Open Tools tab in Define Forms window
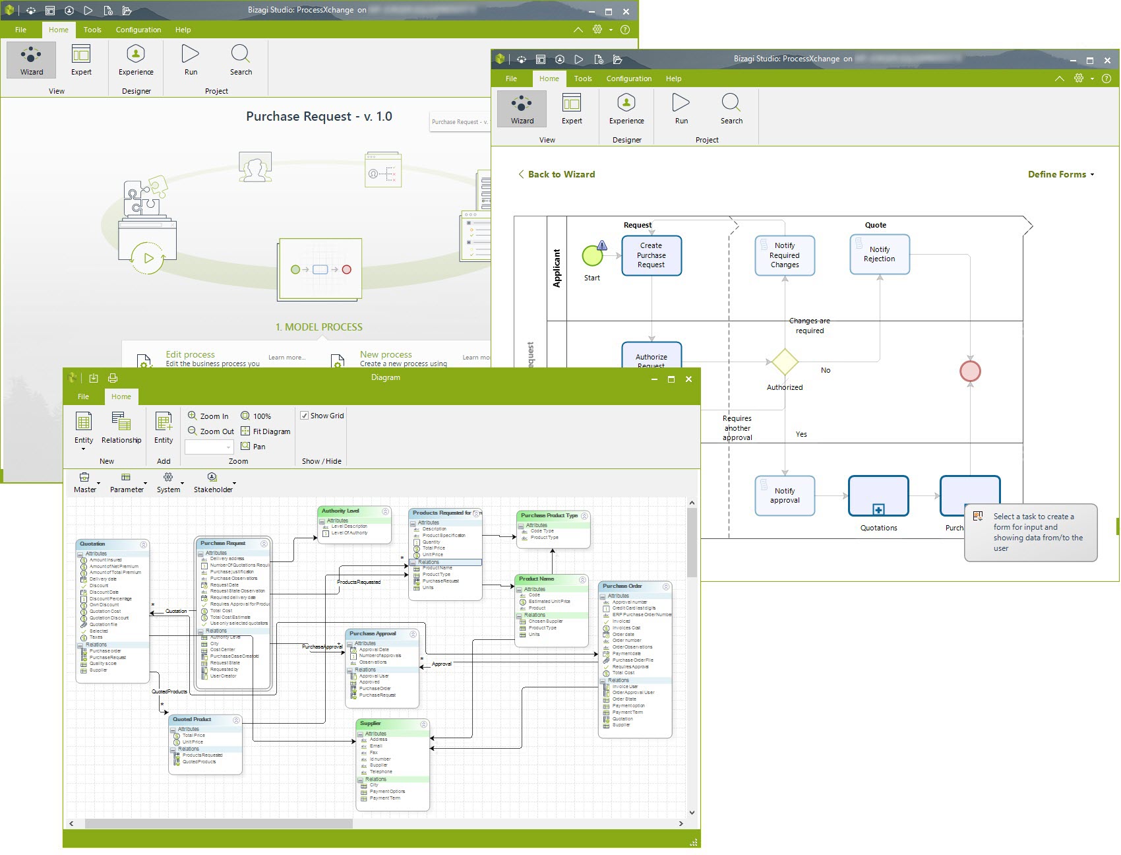Screen dimensions: 1121x855 click(x=582, y=79)
